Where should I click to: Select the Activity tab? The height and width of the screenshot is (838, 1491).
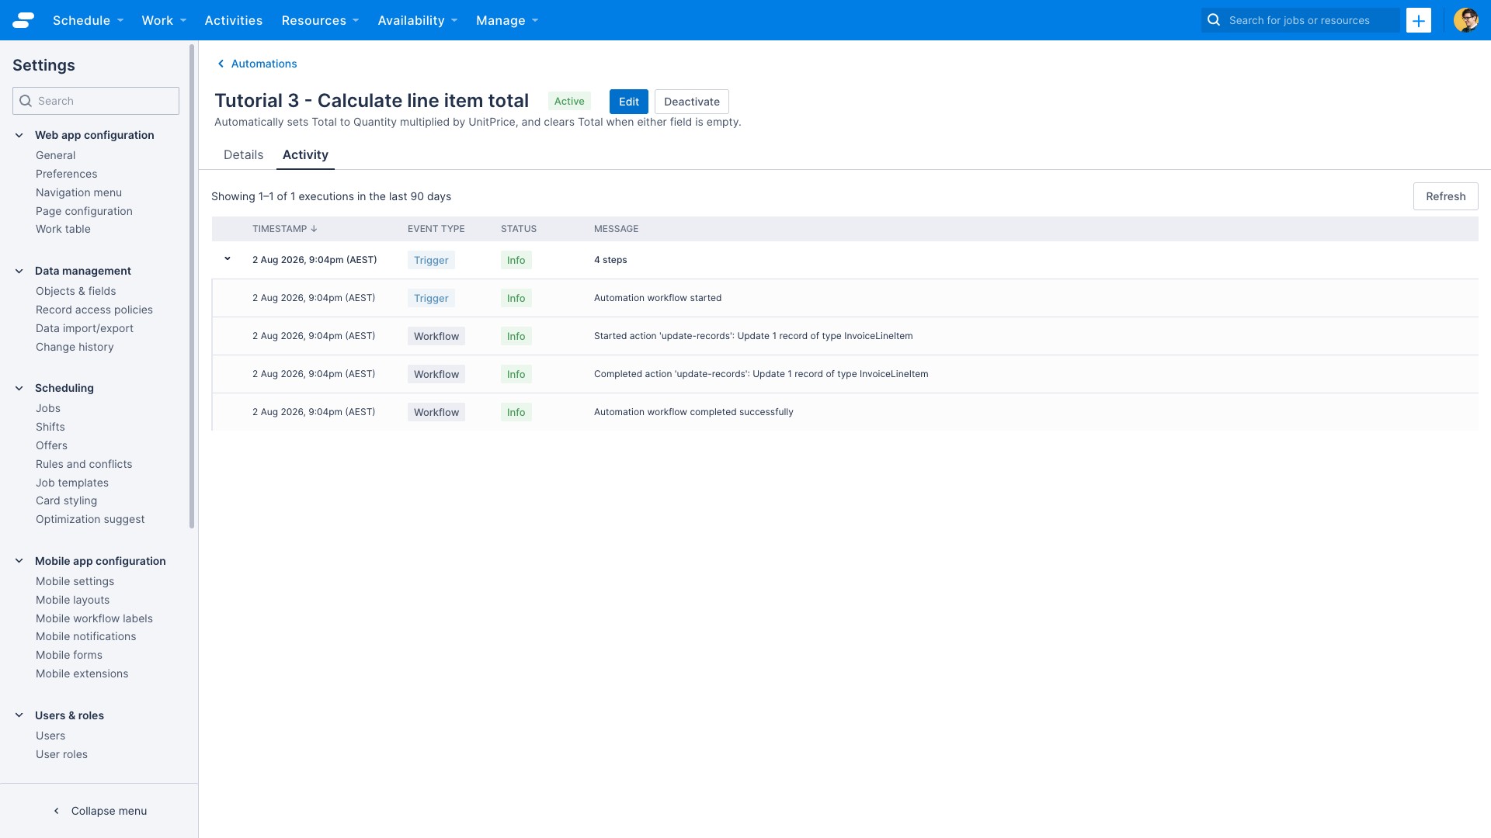click(x=305, y=155)
